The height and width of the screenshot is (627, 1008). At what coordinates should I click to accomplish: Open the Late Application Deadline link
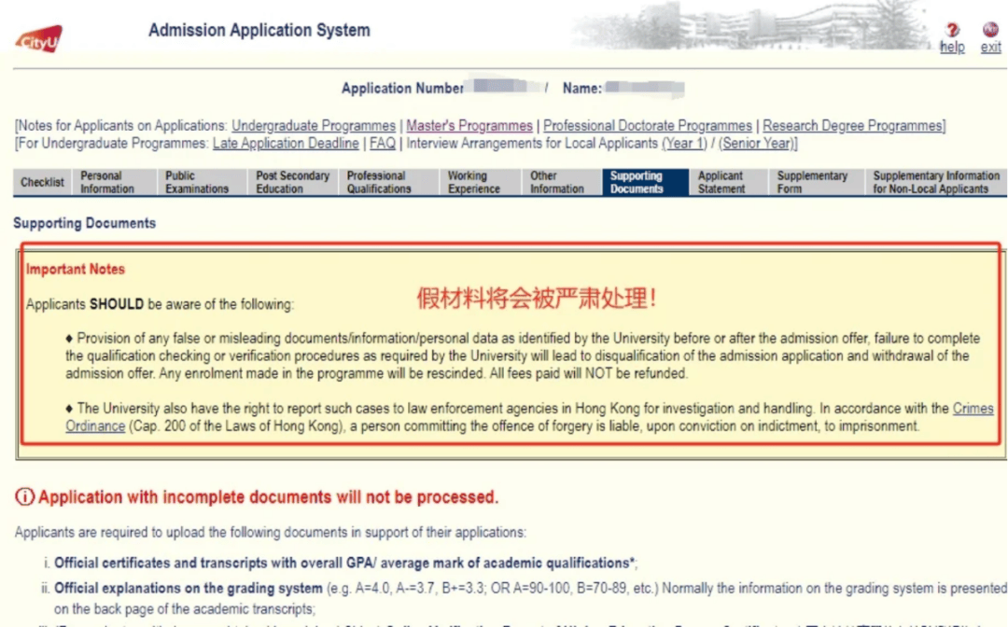(286, 144)
